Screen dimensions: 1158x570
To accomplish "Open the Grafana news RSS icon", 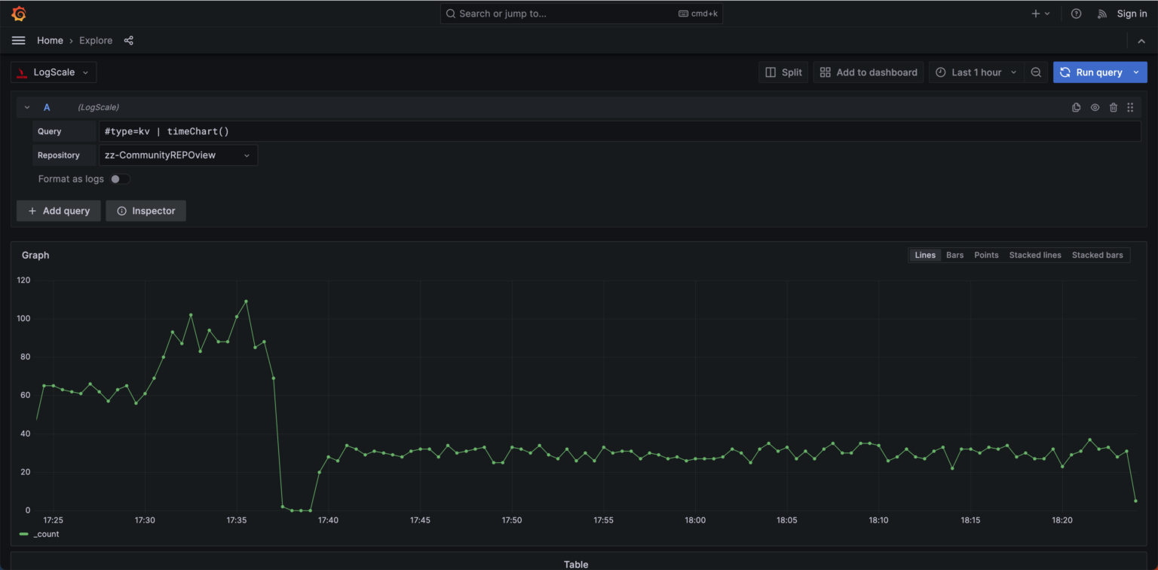I will 1102,13.
